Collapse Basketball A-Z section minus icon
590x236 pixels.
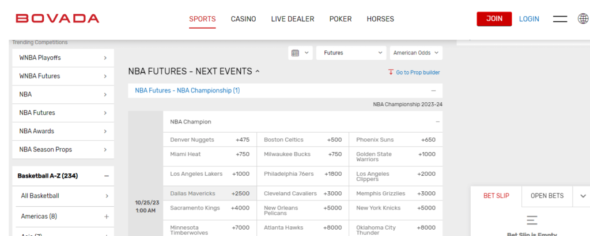[106, 176]
